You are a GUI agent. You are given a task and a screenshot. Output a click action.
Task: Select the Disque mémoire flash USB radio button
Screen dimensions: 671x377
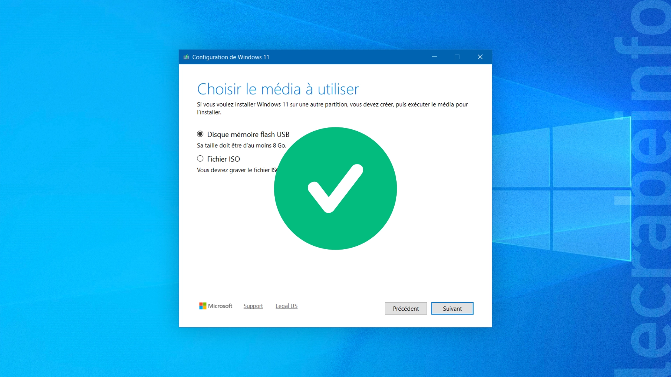(200, 134)
